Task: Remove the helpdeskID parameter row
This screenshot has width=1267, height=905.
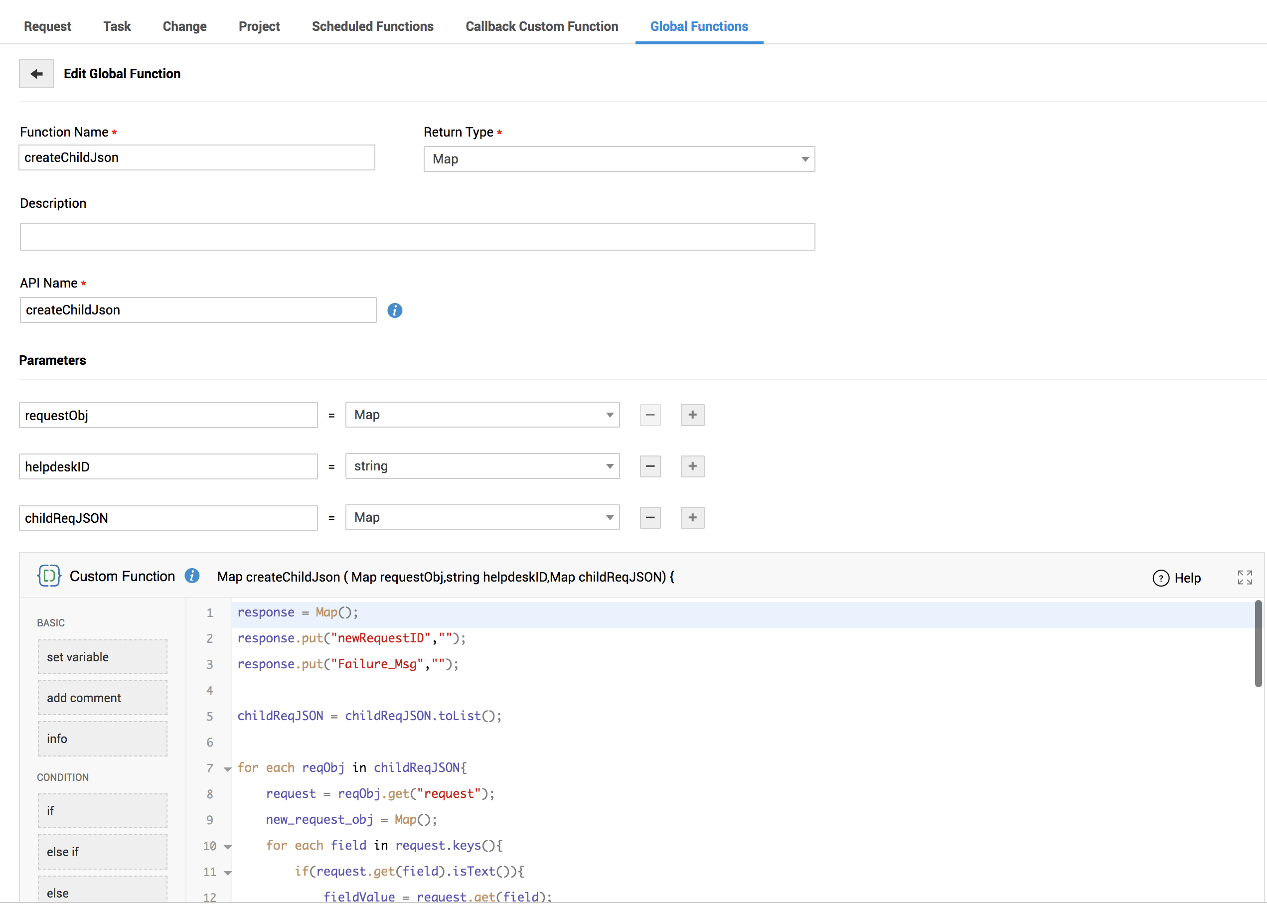Action: pos(650,466)
